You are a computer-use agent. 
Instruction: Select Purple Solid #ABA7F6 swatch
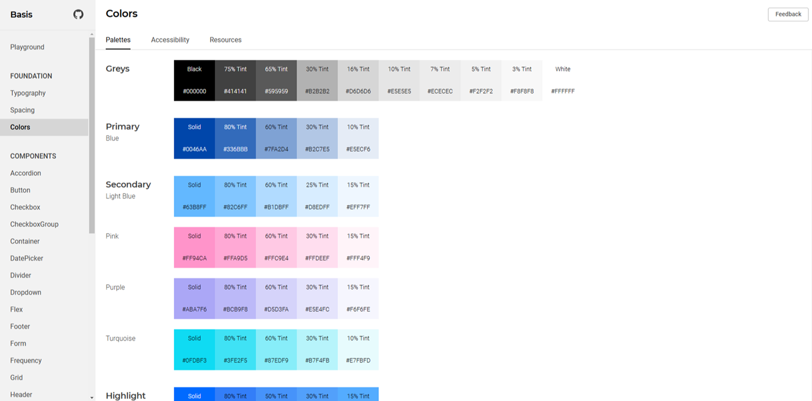194,299
